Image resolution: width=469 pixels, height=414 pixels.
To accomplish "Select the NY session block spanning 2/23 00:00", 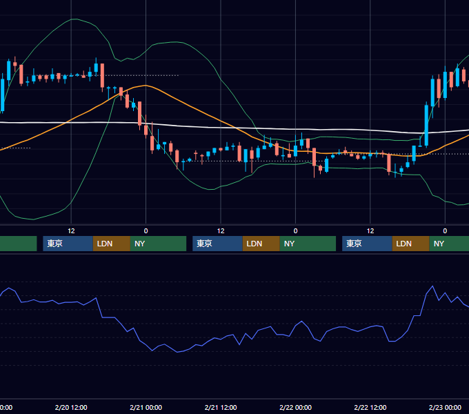I will coord(449,244).
